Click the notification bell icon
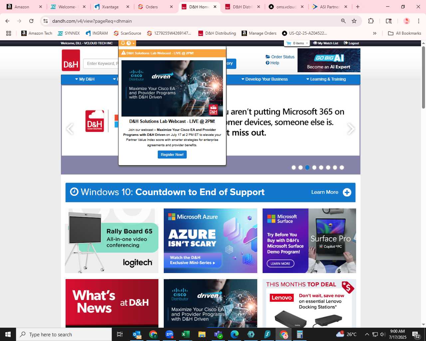Screen dimensions: 426x341 (x=123, y=43)
